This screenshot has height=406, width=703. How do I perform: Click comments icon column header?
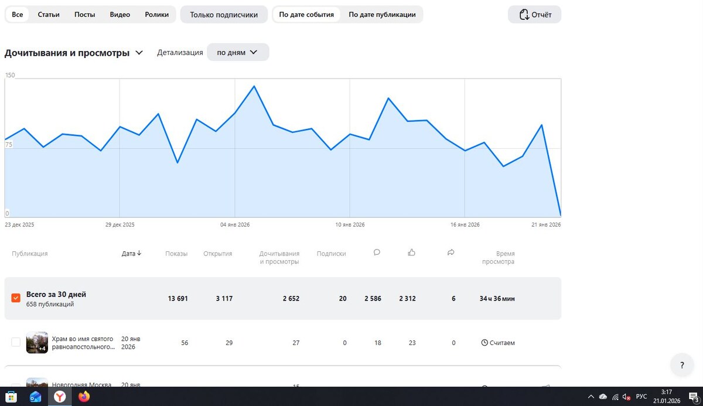point(377,253)
